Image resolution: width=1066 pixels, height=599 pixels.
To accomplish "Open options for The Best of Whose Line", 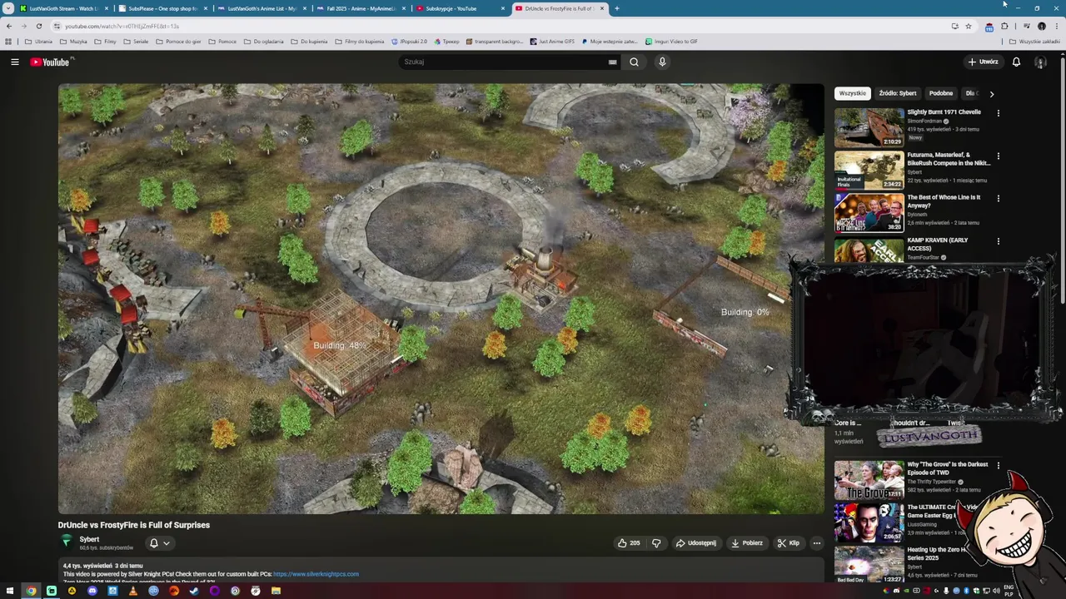I will pyautogui.click(x=998, y=198).
